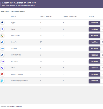
Task: Click the Dinheiro Perfeito red logo icon
Action: (2, 74)
